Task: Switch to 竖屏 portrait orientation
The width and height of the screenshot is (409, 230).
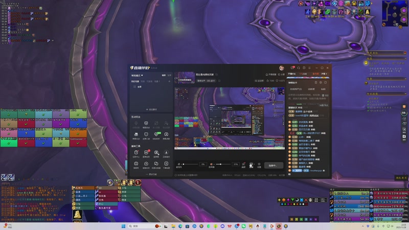Action: point(169,75)
